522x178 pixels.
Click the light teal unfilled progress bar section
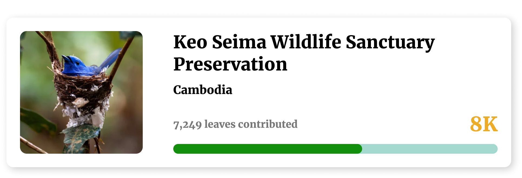pyautogui.click(x=430, y=149)
